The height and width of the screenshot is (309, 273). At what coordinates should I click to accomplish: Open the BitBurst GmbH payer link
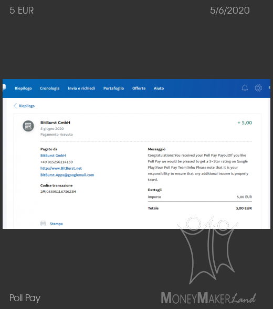point(53,156)
